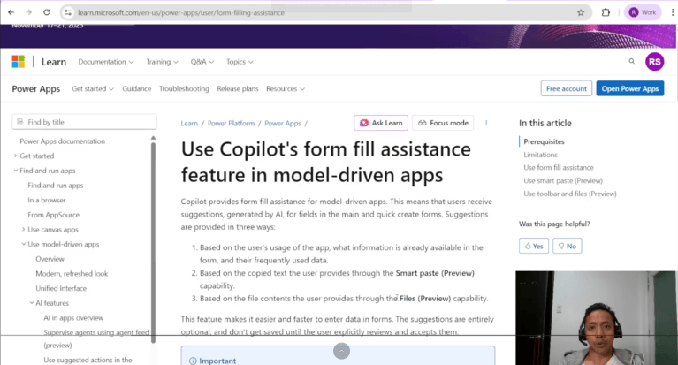This screenshot has width=678, height=365.
Task: Rate page helpful with Yes button
Action: (x=534, y=246)
